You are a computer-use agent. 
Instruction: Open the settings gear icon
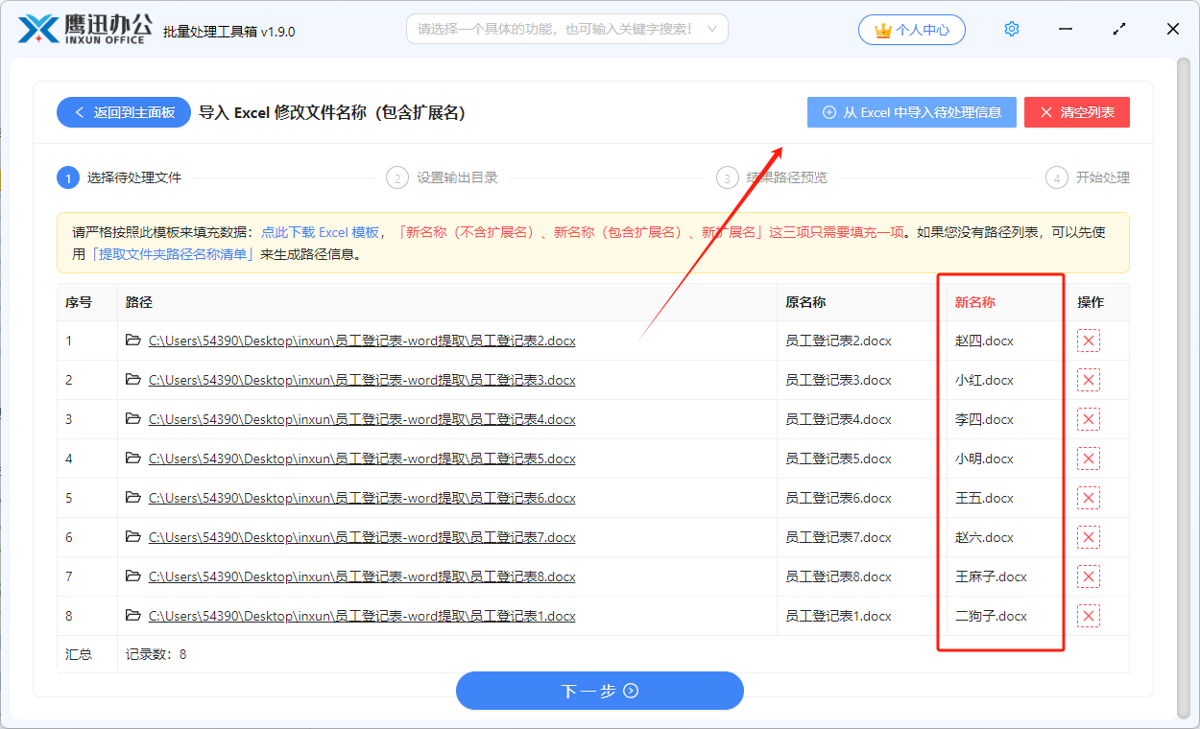point(1011,29)
